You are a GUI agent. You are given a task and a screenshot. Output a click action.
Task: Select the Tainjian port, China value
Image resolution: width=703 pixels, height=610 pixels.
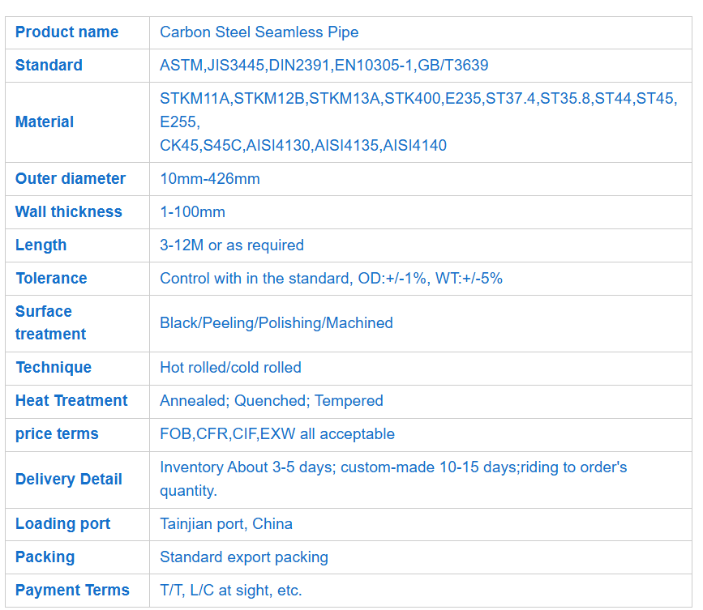pos(225,524)
